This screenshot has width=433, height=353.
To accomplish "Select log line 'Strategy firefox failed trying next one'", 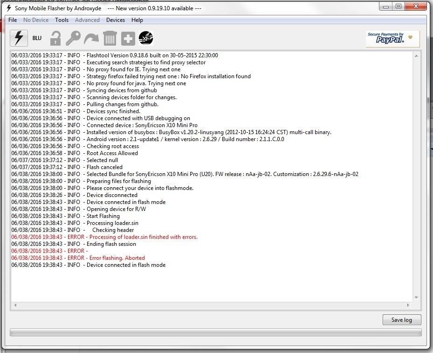I will tap(131, 76).
